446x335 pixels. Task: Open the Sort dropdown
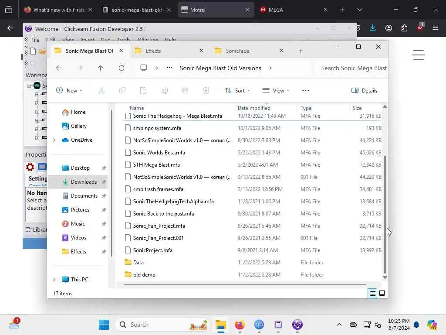click(x=237, y=91)
